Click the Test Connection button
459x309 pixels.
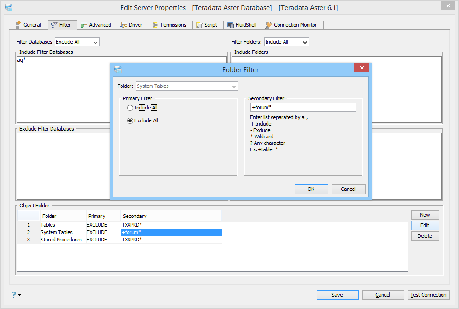pos(429,295)
